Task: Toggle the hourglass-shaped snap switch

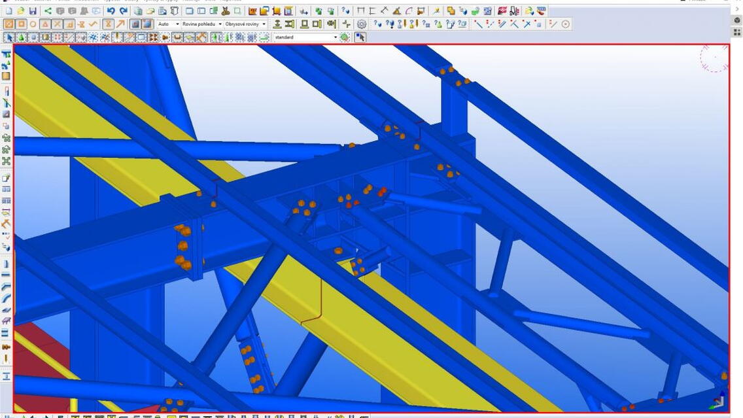Action: click(109, 24)
